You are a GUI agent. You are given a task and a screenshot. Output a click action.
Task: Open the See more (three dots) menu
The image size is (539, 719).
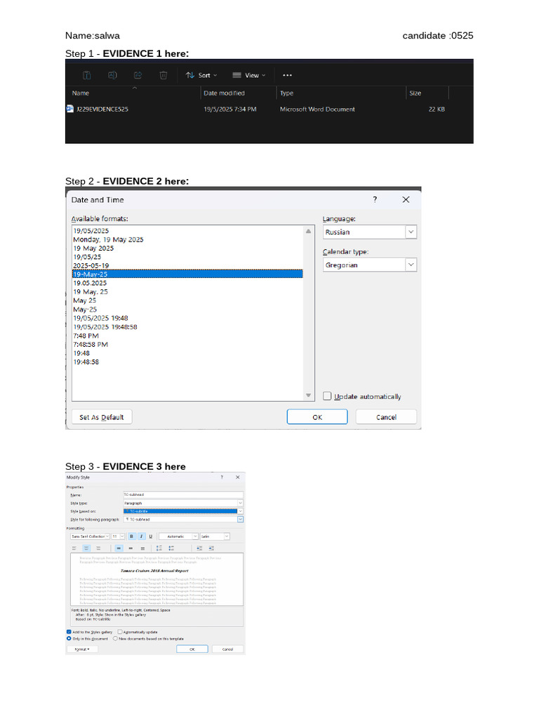287,75
